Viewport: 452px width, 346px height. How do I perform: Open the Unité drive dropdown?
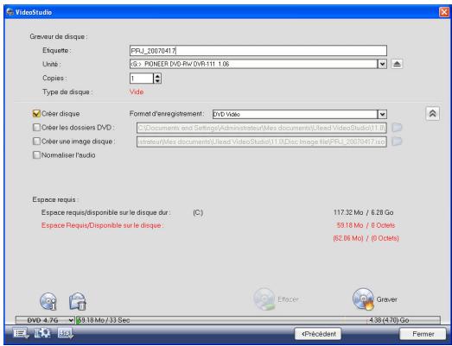point(382,64)
